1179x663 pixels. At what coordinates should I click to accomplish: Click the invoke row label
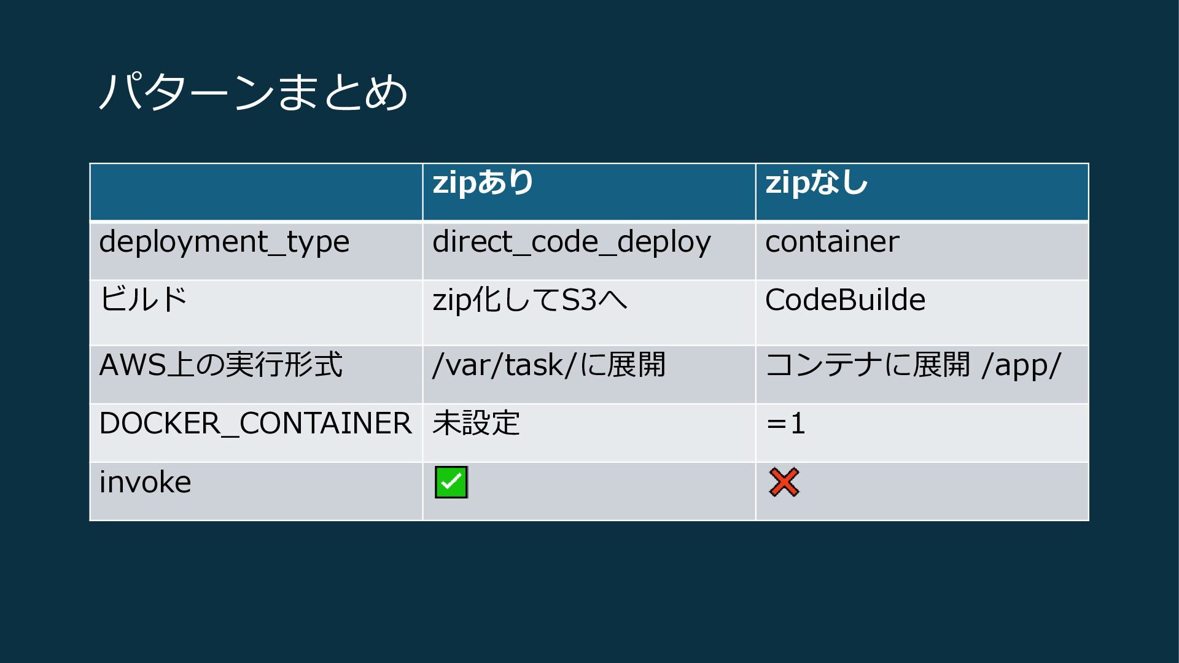[146, 483]
